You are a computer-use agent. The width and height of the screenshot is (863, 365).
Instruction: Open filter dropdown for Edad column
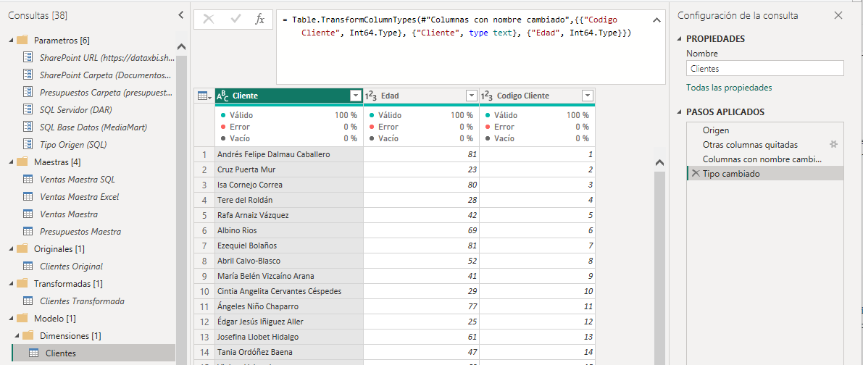[x=471, y=96]
